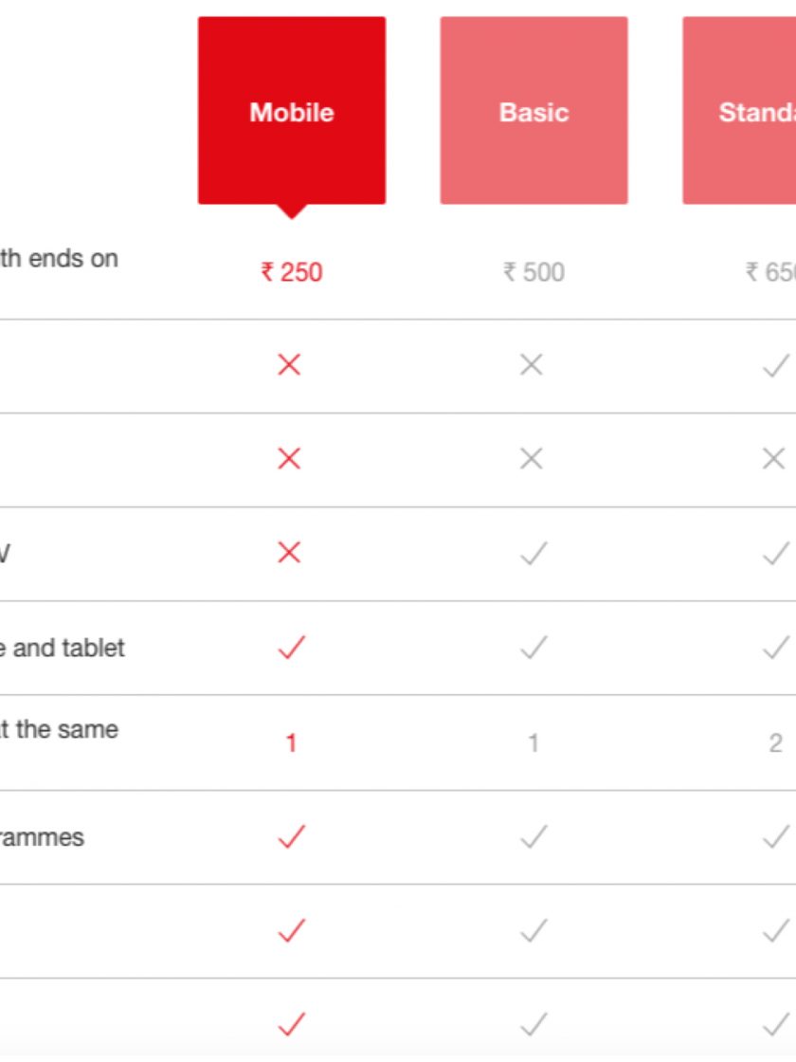Click grey number 1 under Basic
Screen dimensions: 796x1062
[534, 742]
